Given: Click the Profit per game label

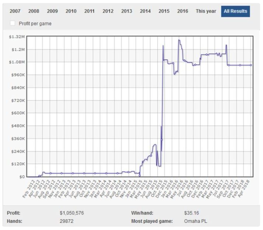Looking at the screenshot, I should (35, 24).
